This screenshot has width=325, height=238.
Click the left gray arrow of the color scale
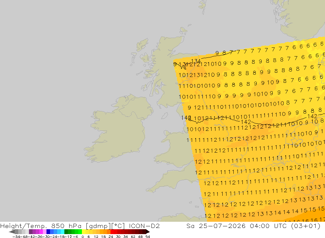click(x=12, y=232)
